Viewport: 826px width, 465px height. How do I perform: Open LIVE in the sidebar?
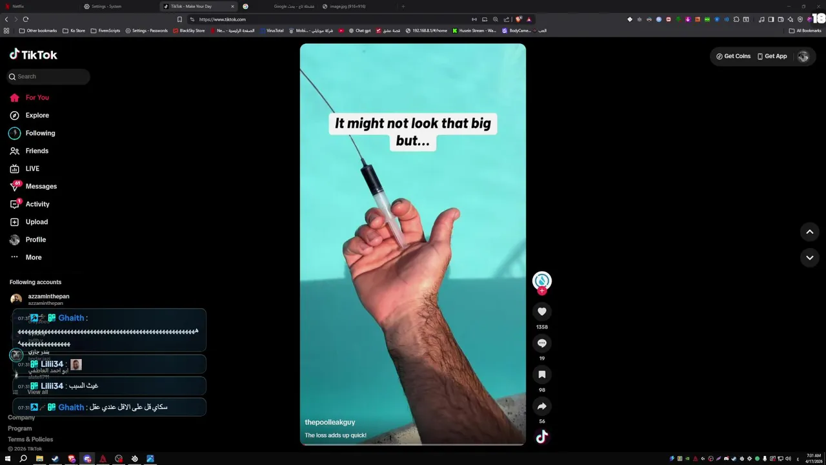pos(26,169)
